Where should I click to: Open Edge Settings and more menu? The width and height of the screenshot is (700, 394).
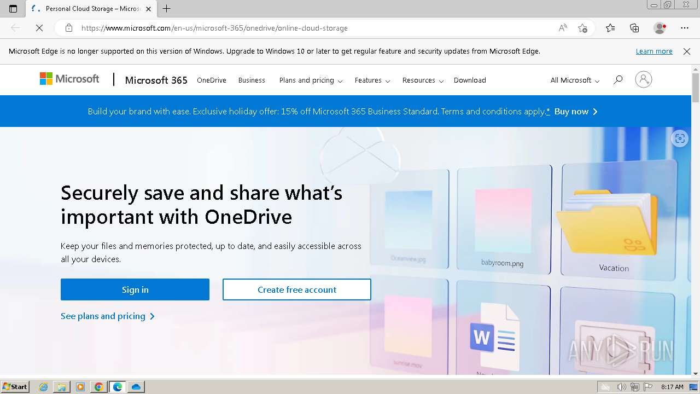click(685, 28)
